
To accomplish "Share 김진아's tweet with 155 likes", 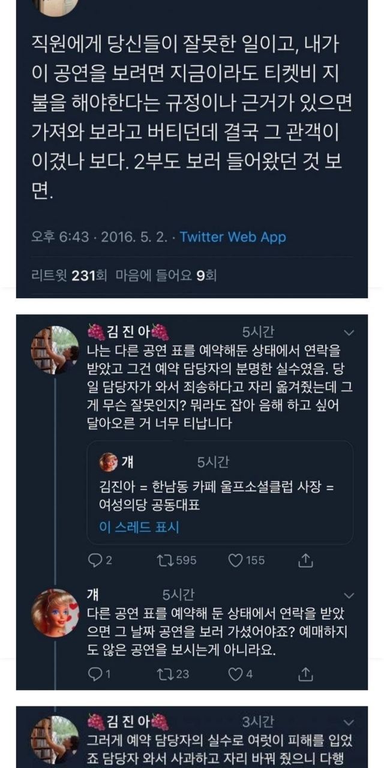I will pyautogui.click(x=305, y=560).
